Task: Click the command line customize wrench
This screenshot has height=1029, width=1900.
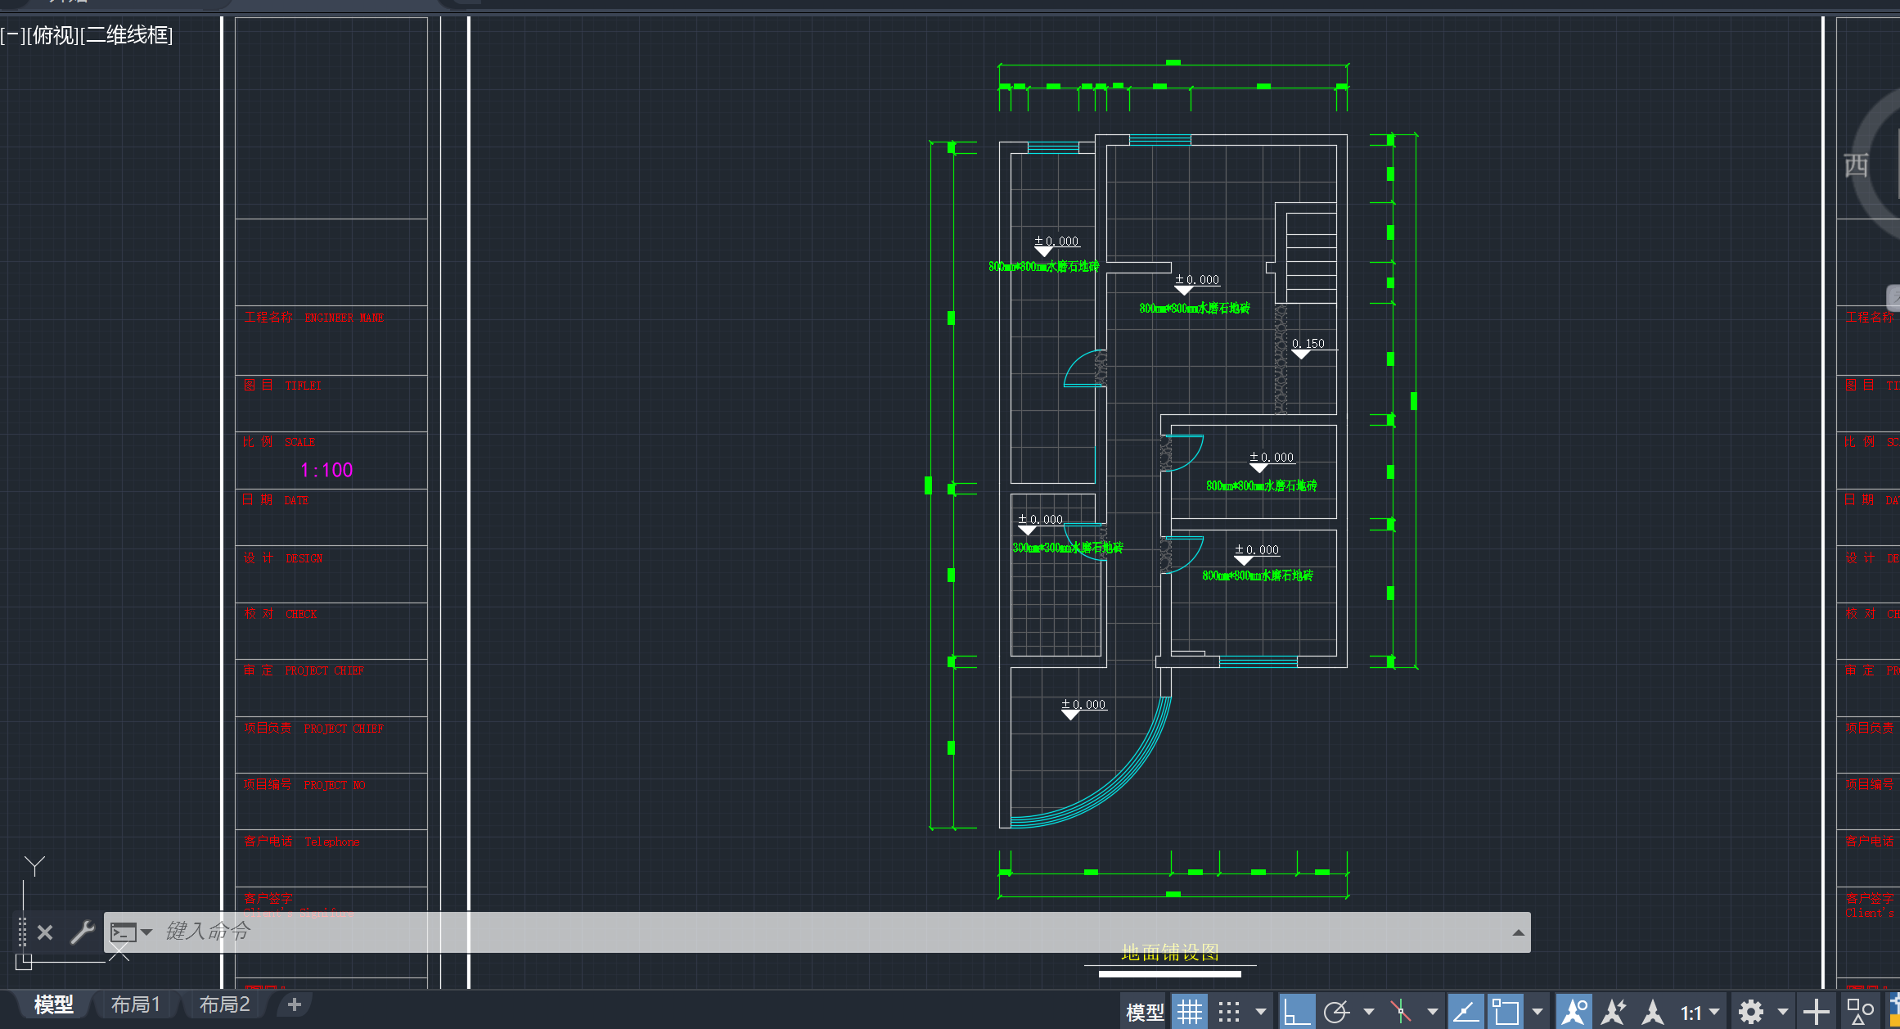Action: tap(82, 932)
